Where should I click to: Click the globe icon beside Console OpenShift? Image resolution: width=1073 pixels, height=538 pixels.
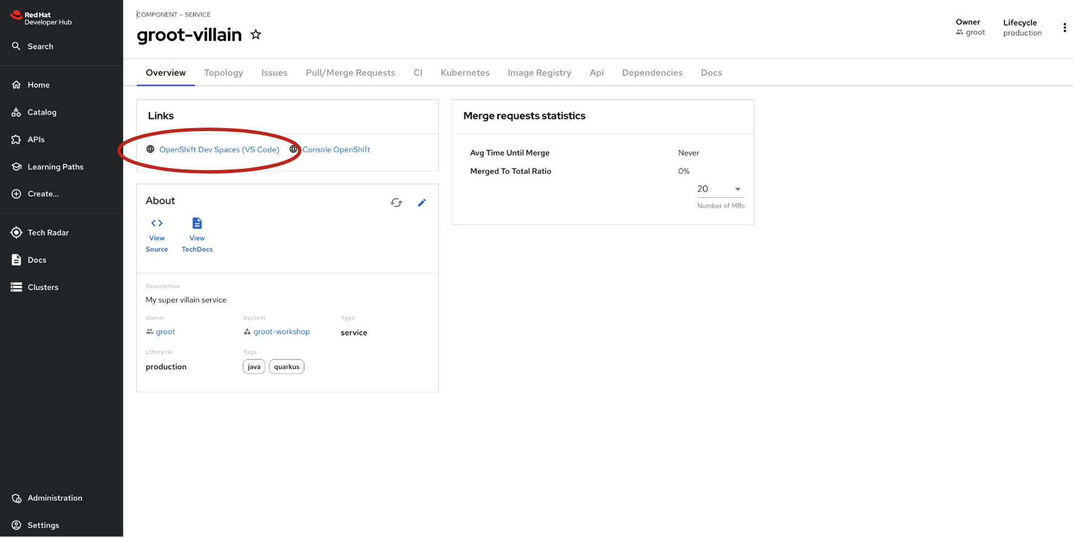(x=294, y=149)
